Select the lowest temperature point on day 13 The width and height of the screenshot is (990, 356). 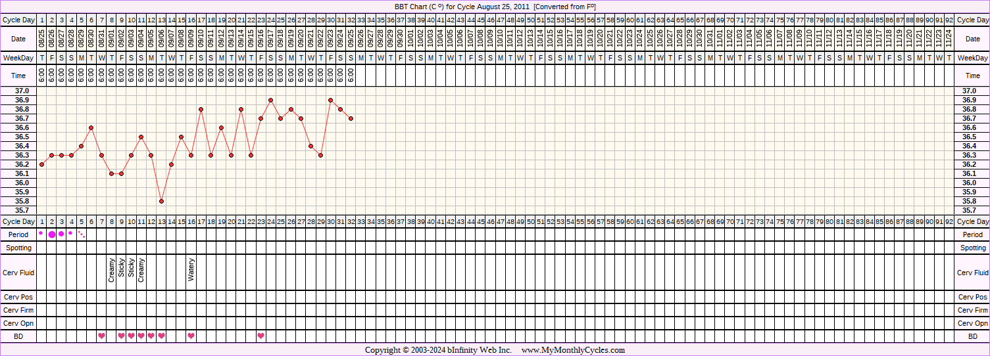click(161, 201)
